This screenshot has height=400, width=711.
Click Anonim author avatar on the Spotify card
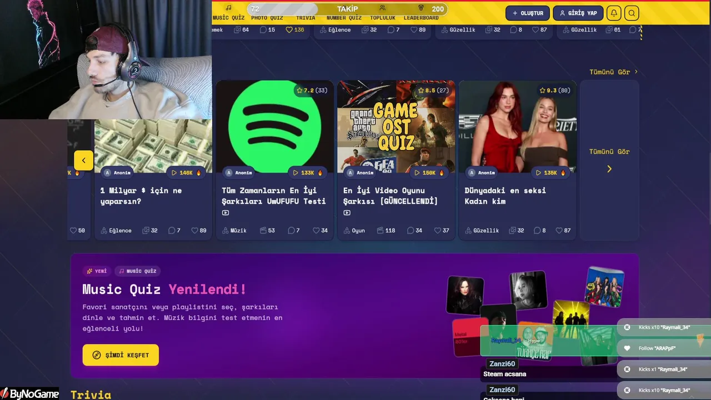pyautogui.click(x=229, y=173)
